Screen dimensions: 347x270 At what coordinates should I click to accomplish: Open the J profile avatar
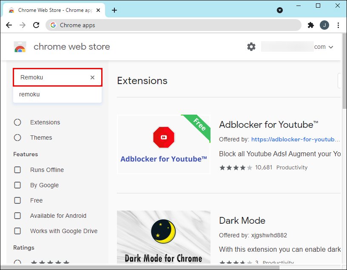click(324, 25)
